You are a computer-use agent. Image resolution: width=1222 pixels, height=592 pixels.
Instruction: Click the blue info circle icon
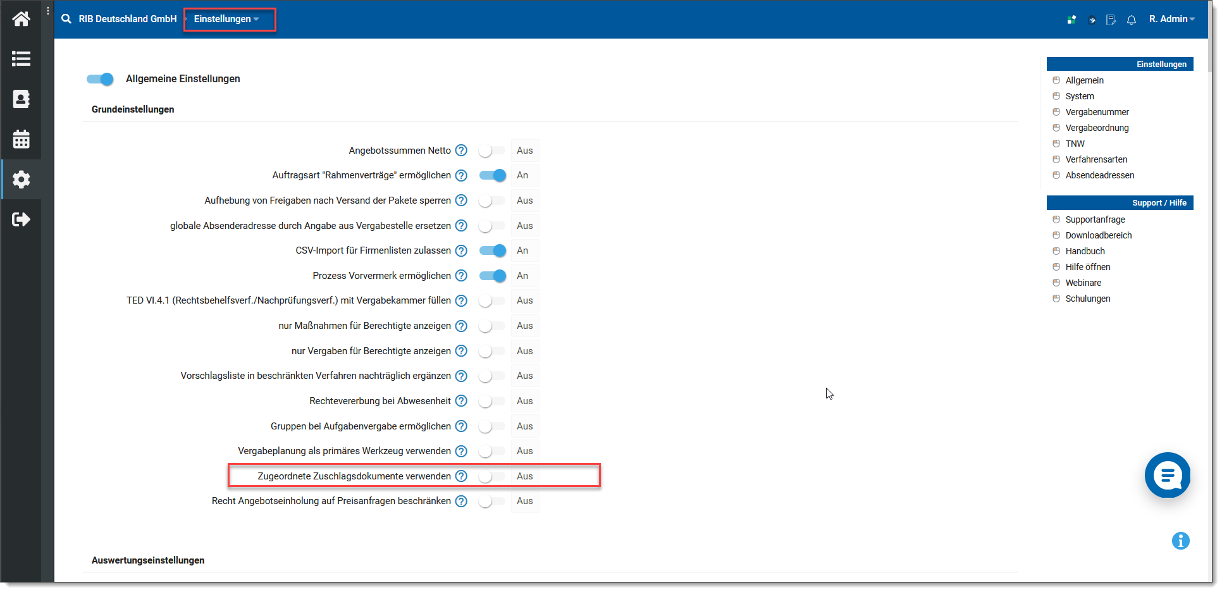[1181, 541]
